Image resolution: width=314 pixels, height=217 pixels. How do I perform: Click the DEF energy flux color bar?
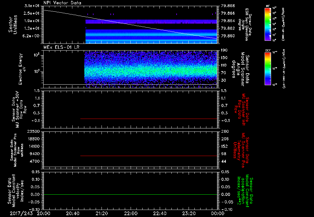268,69
